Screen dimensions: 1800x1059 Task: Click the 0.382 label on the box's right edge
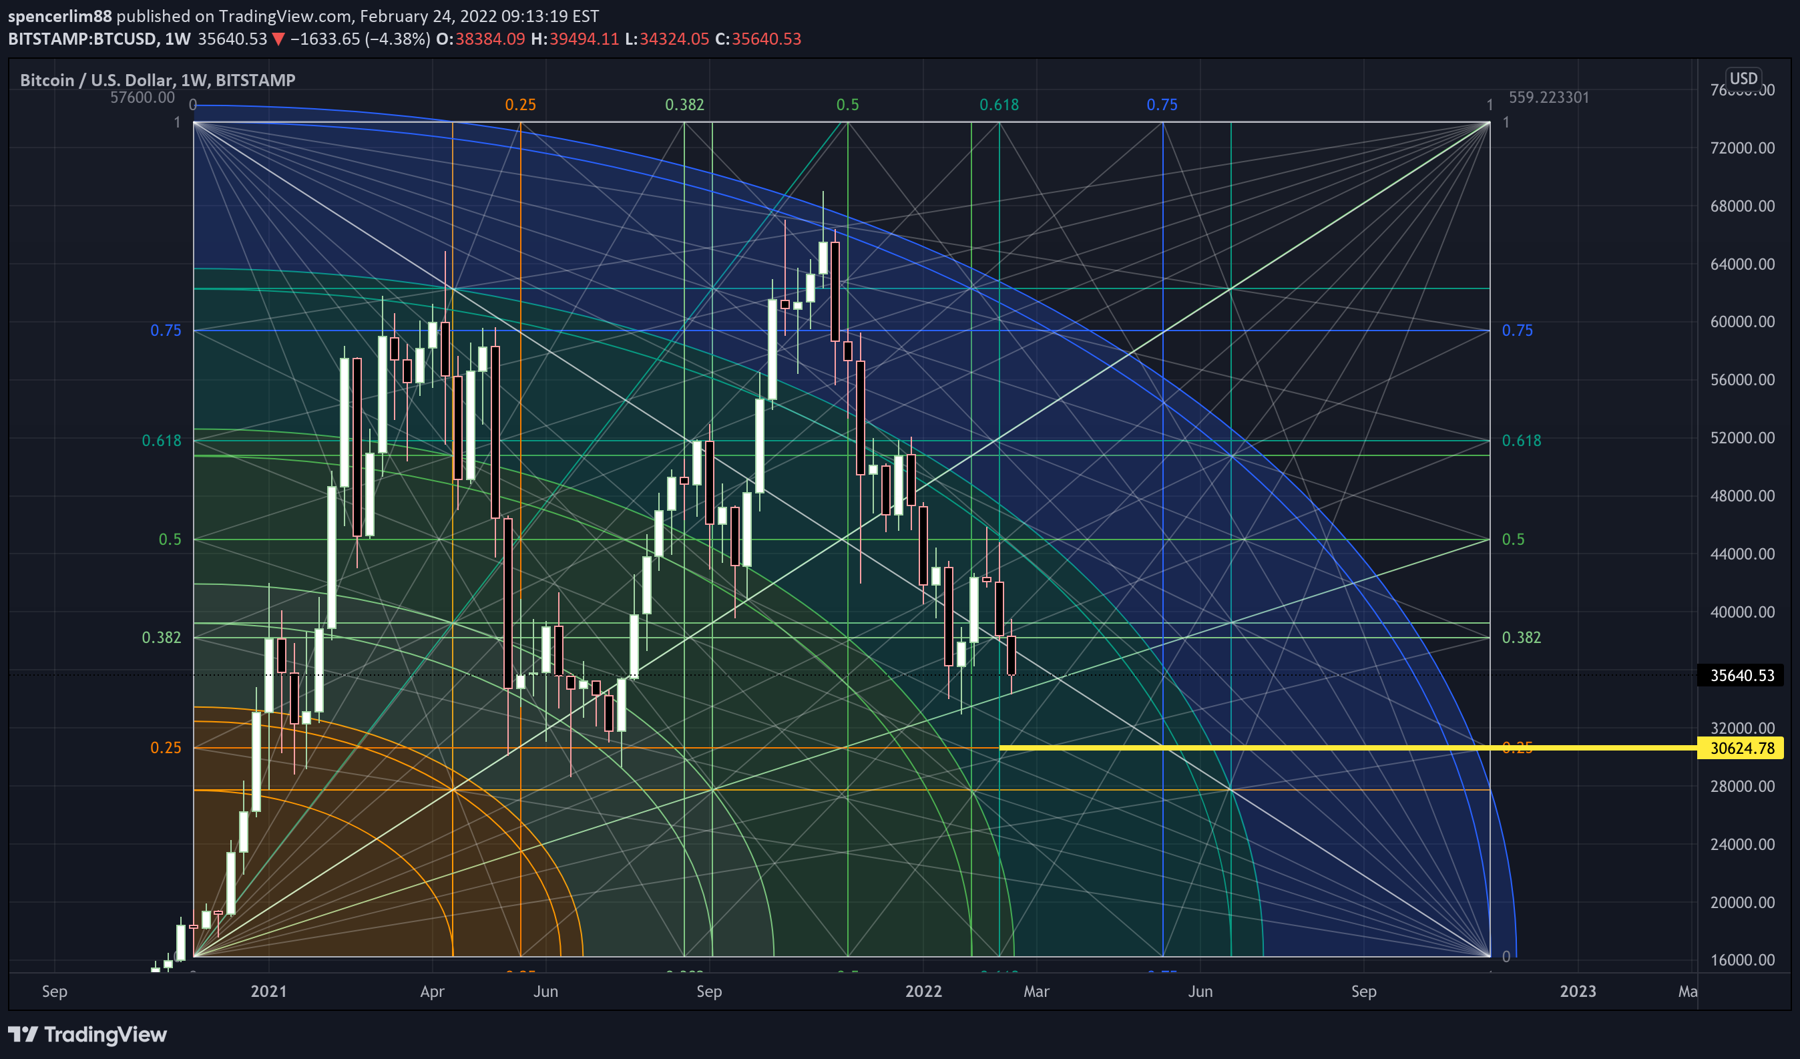(1522, 638)
